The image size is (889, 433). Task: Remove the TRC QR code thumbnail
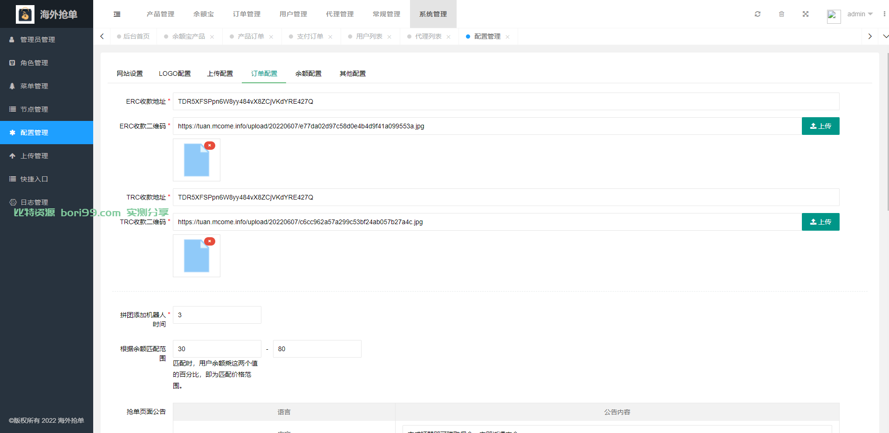(x=210, y=241)
